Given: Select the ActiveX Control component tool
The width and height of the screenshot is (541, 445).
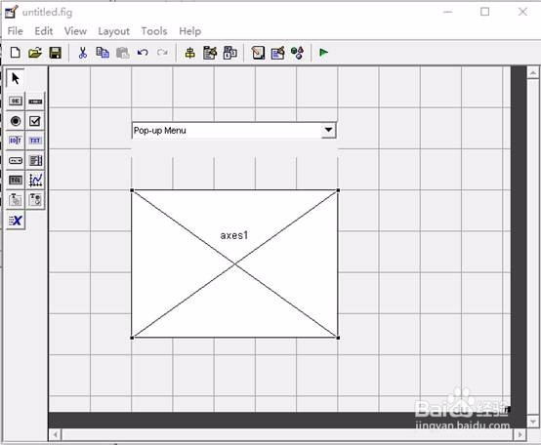Looking at the screenshot, I should [16, 221].
